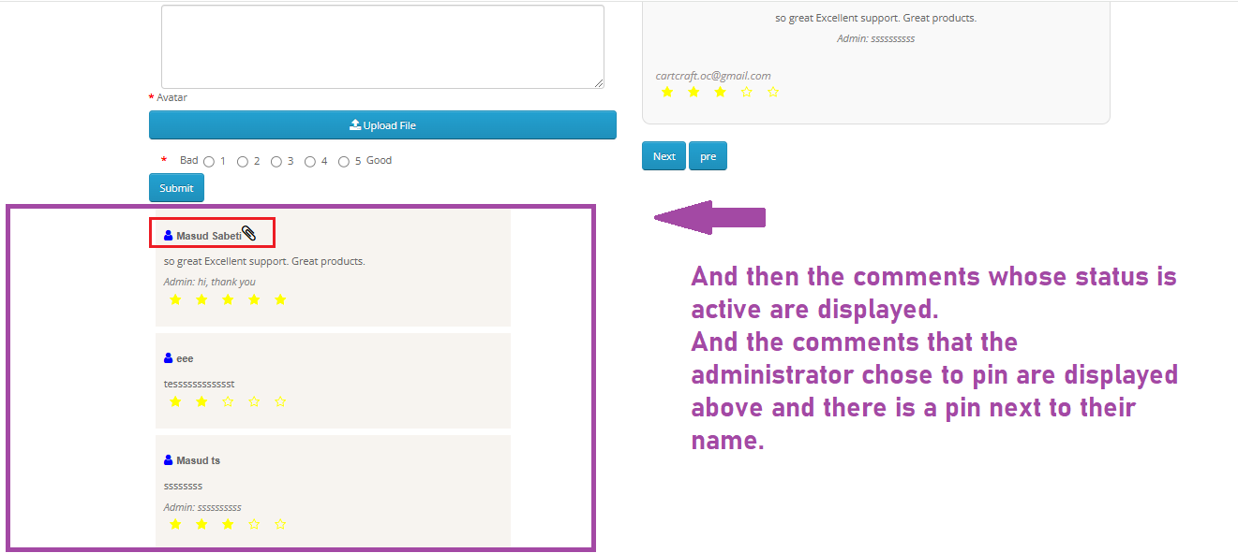Select rating 5 Good radio button
This screenshot has width=1238, height=553.
[x=344, y=162]
